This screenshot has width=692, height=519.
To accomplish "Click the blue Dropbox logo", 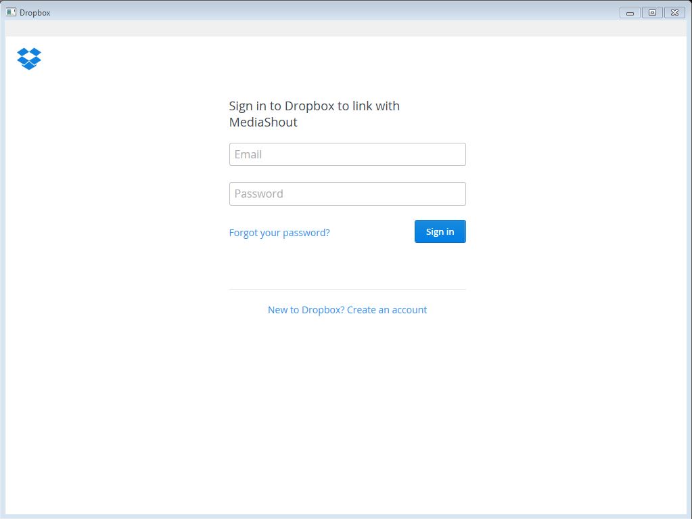I will [29, 59].
